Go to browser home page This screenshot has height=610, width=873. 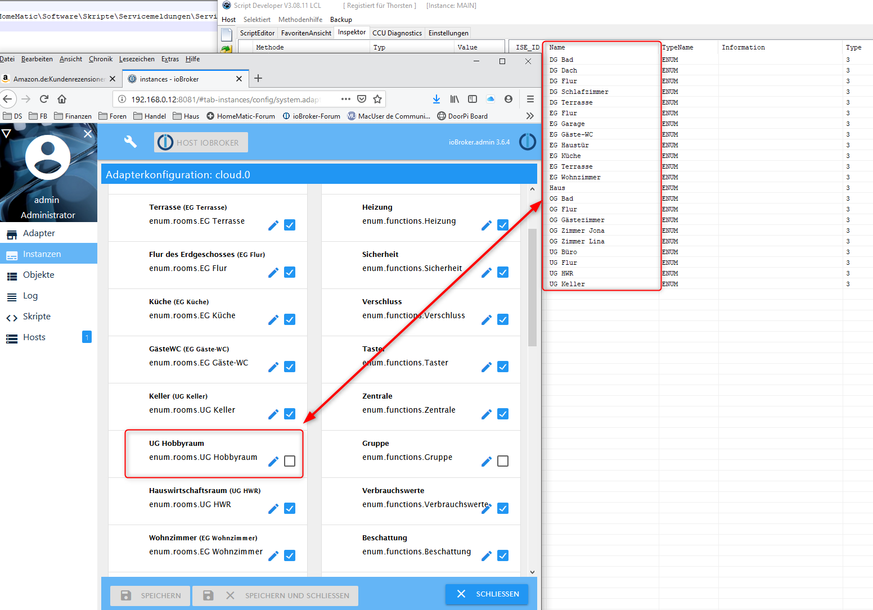[x=62, y=99]
